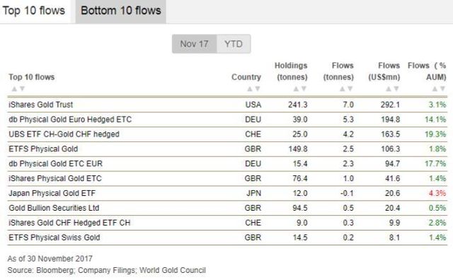Viewport: 453px width, 280px height.
Task: Sort Flows (% AUM) descending arrow
Action: click(442, 89)
